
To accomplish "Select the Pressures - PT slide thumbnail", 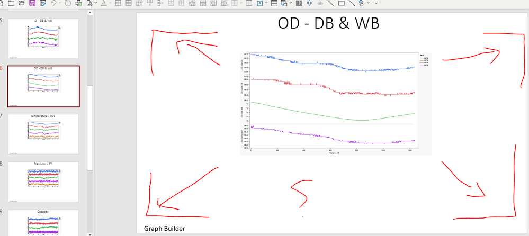I will [43, 181].
